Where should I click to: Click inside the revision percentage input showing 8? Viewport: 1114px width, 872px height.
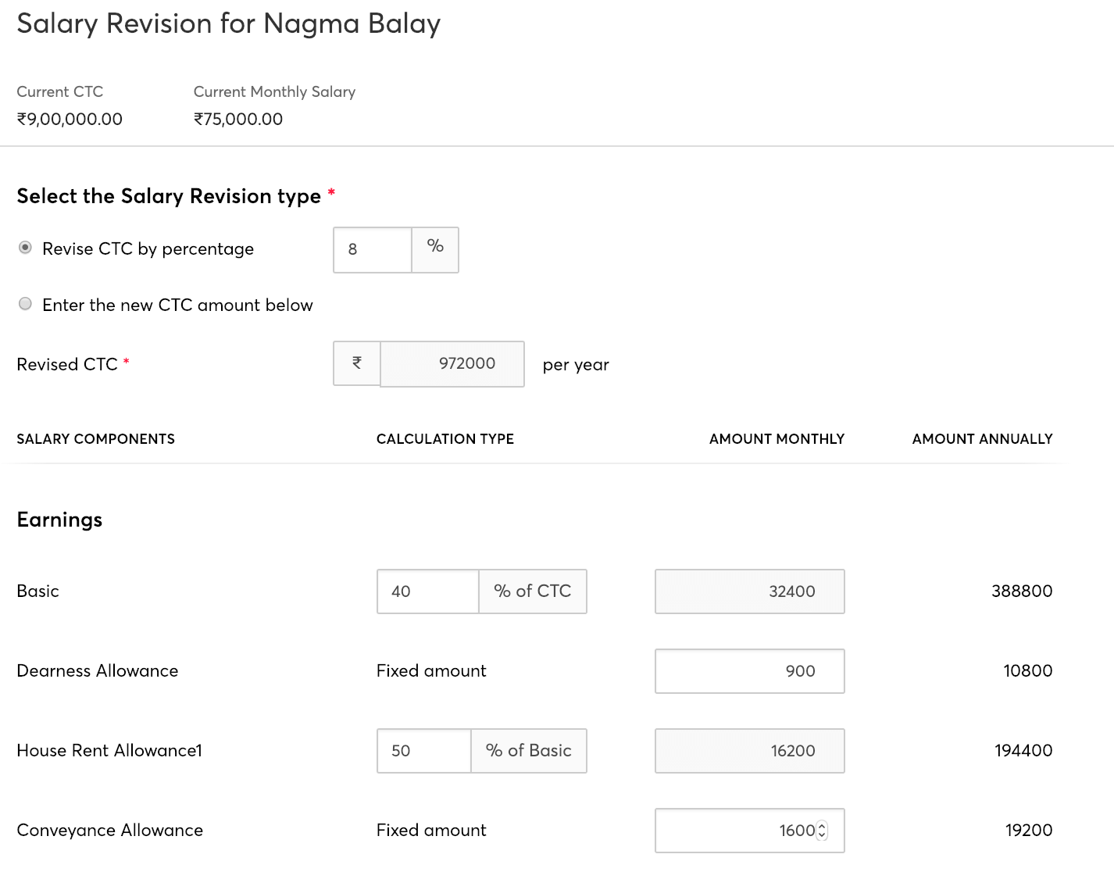point(372,249)
